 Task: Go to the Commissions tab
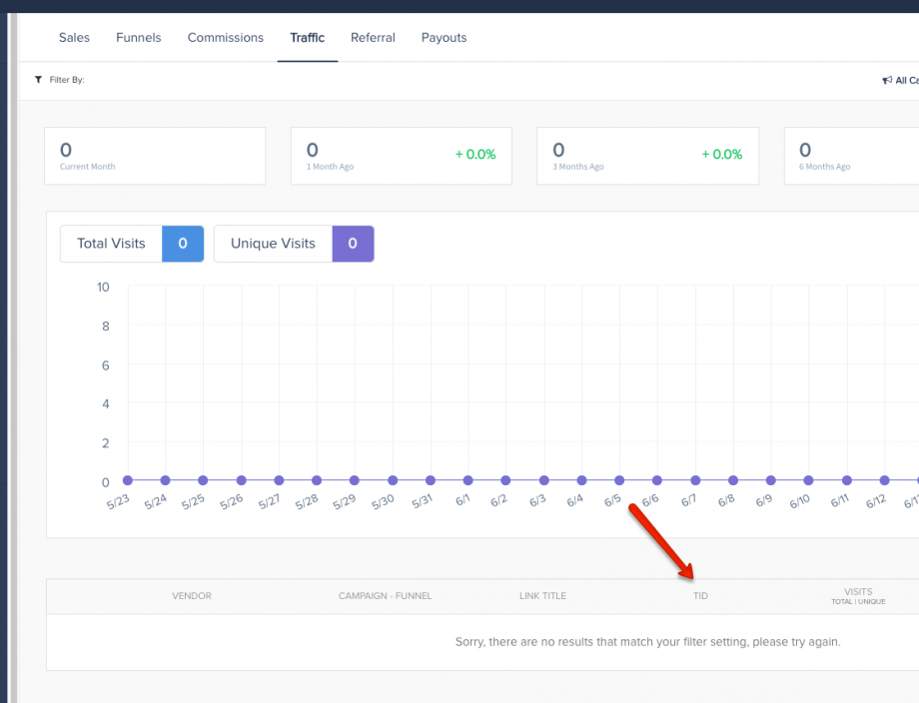(226, 38)
